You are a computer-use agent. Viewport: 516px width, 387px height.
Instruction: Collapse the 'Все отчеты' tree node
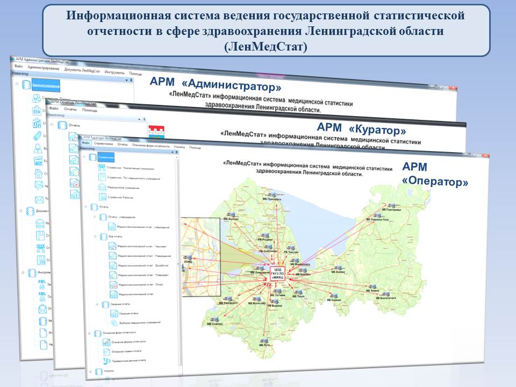pyautogui.click(x=96, y=236)
